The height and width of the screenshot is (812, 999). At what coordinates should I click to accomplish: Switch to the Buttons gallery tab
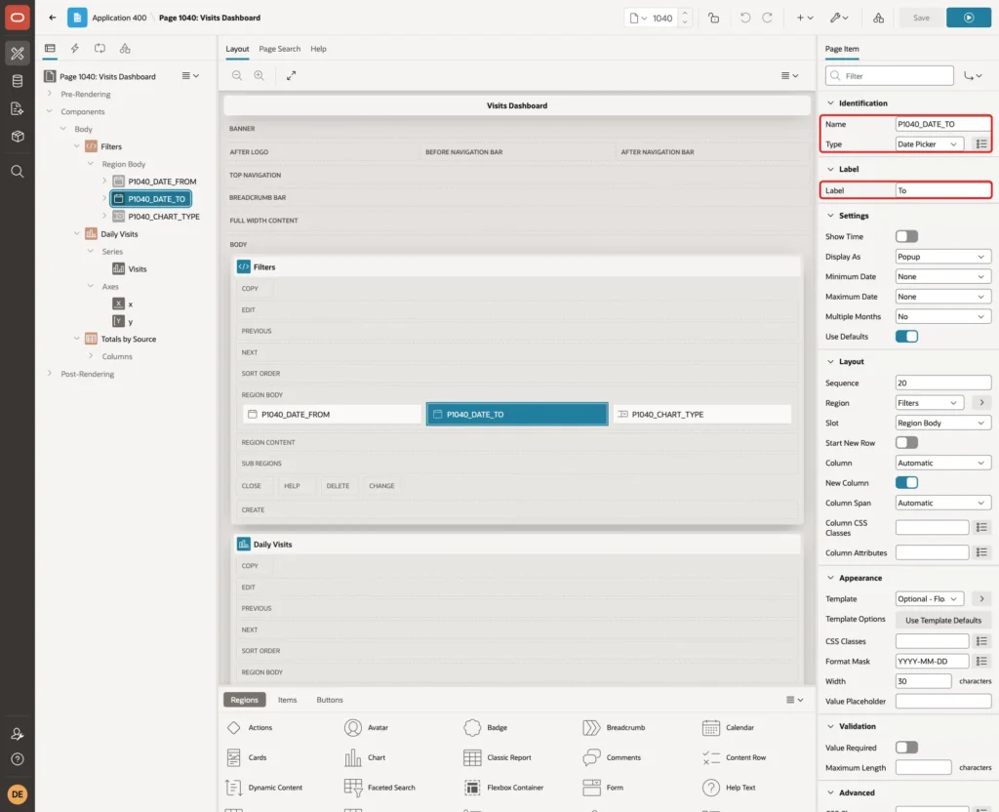[330, 700]
